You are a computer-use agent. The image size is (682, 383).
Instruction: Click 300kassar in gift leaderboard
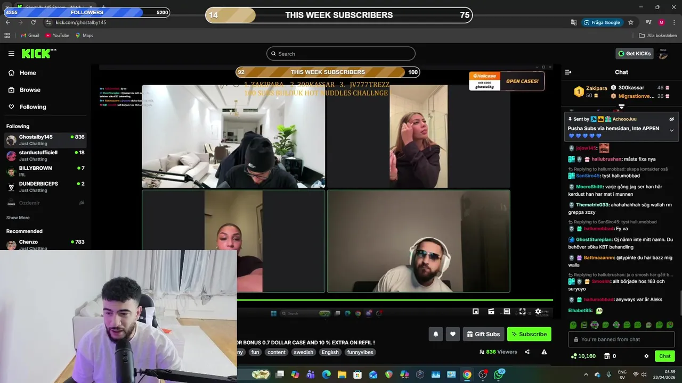click(631, 88)
